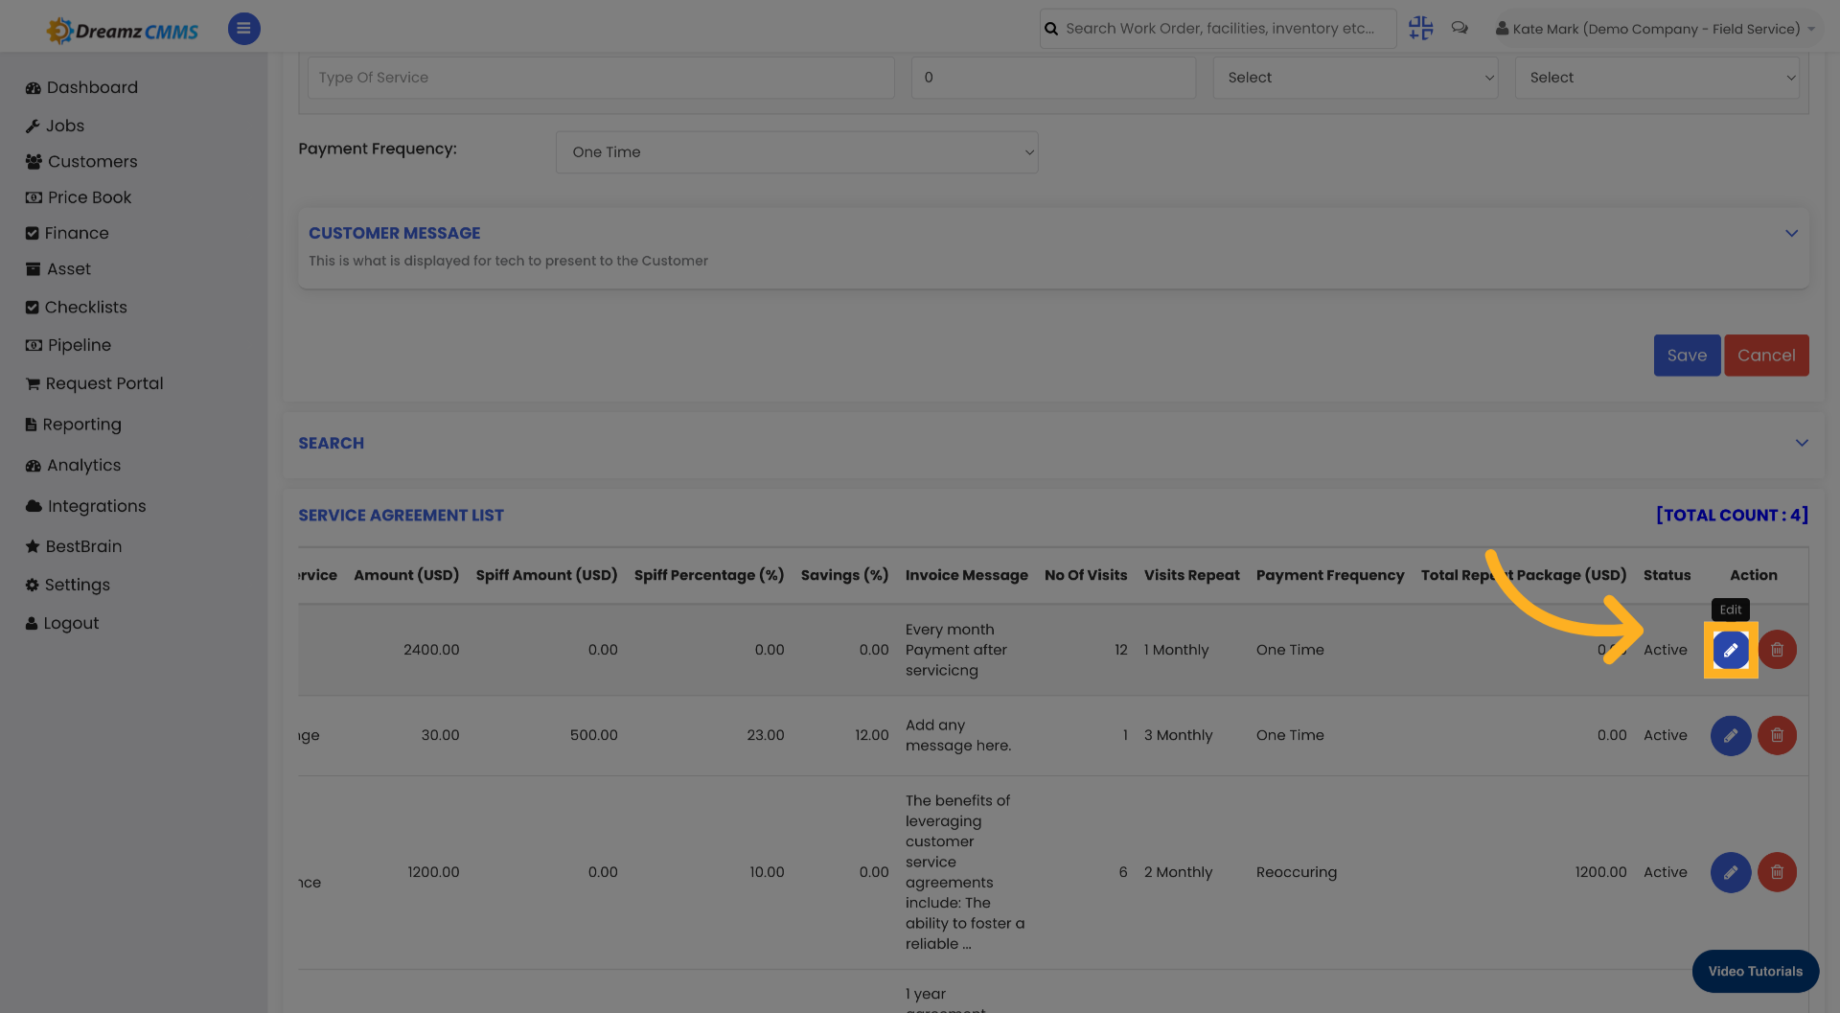
Task: Click the CUSTOMER MESSAGE heading
Action: click(x=394, y=233)
